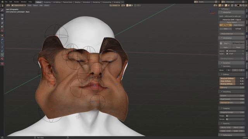The height and width of the screenshot is (139, 248).
Task: Switch to rendered viewport shading
Action: (244, 5)
